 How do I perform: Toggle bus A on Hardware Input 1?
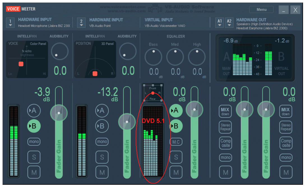click(34, 111)
